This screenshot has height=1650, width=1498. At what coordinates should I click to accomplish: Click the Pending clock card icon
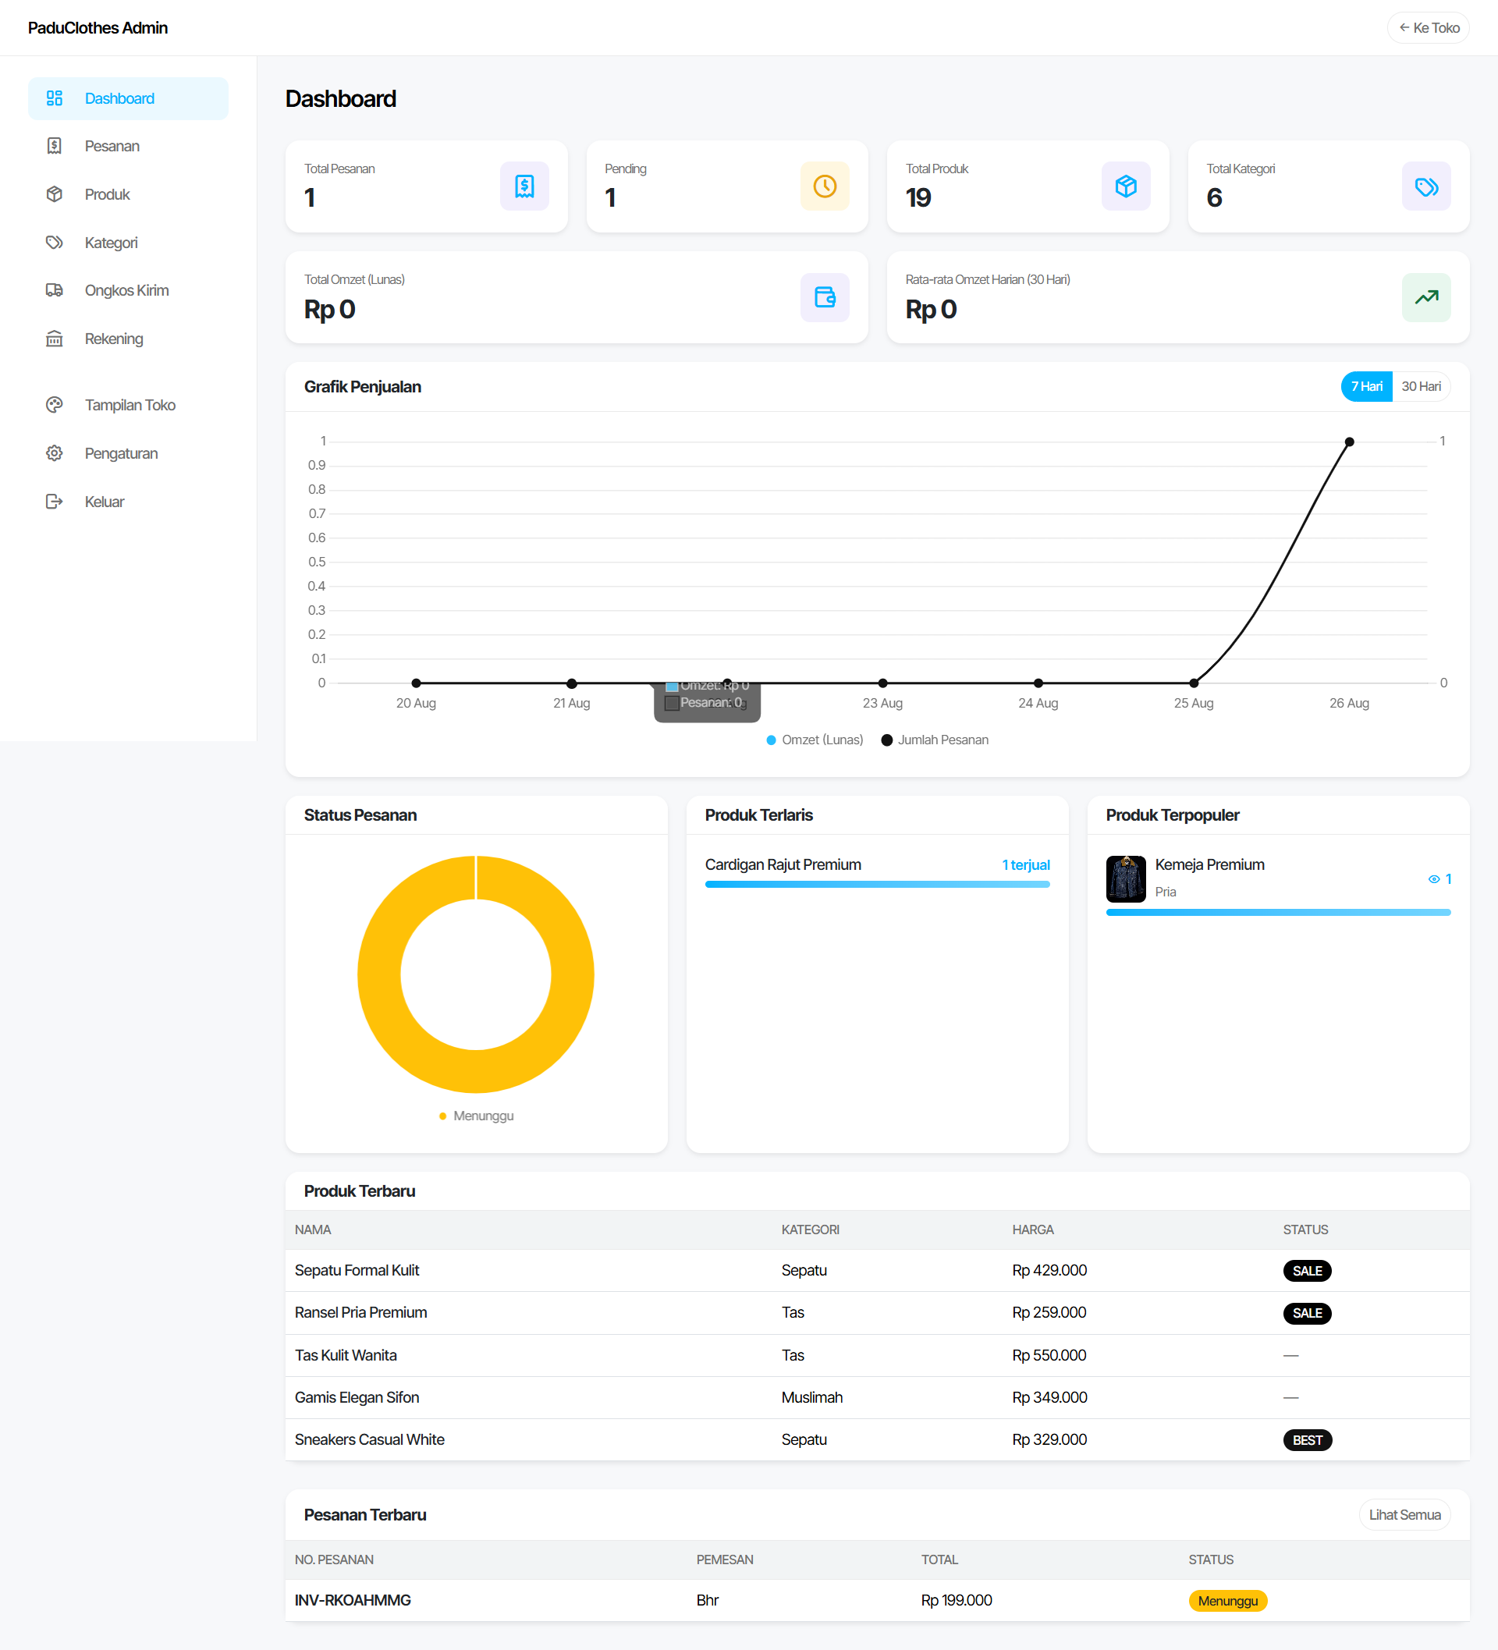point(825,186)
